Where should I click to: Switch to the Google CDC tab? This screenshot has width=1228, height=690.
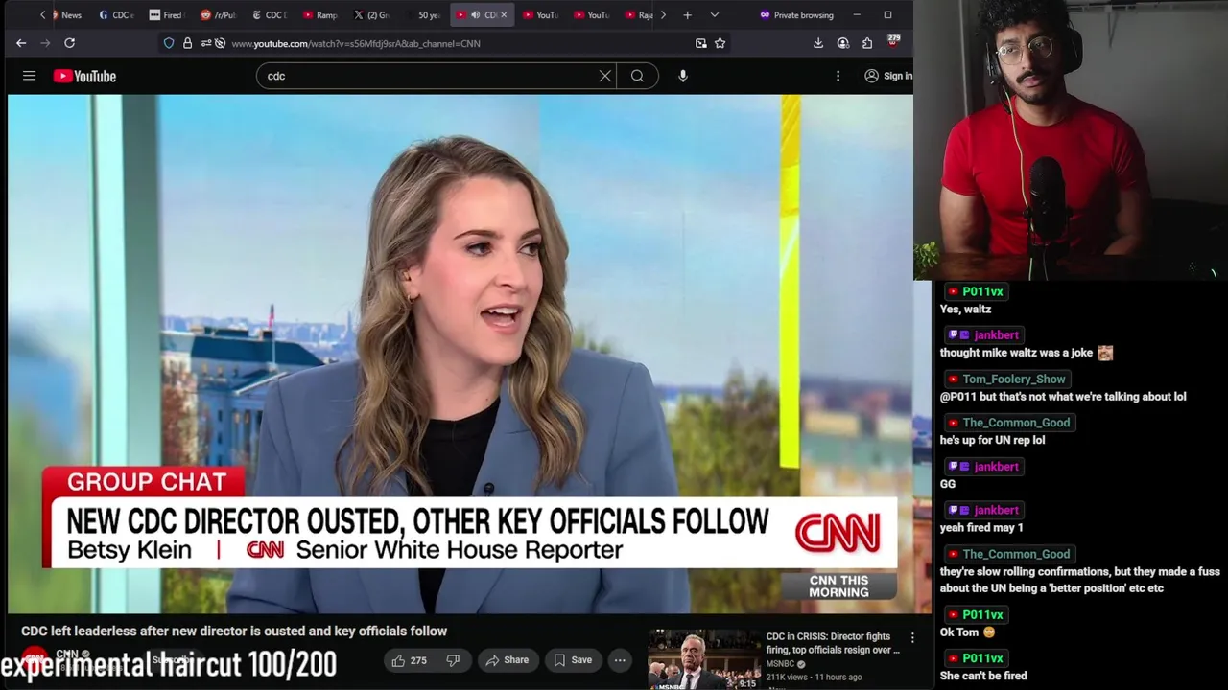[x=115, y=15]
